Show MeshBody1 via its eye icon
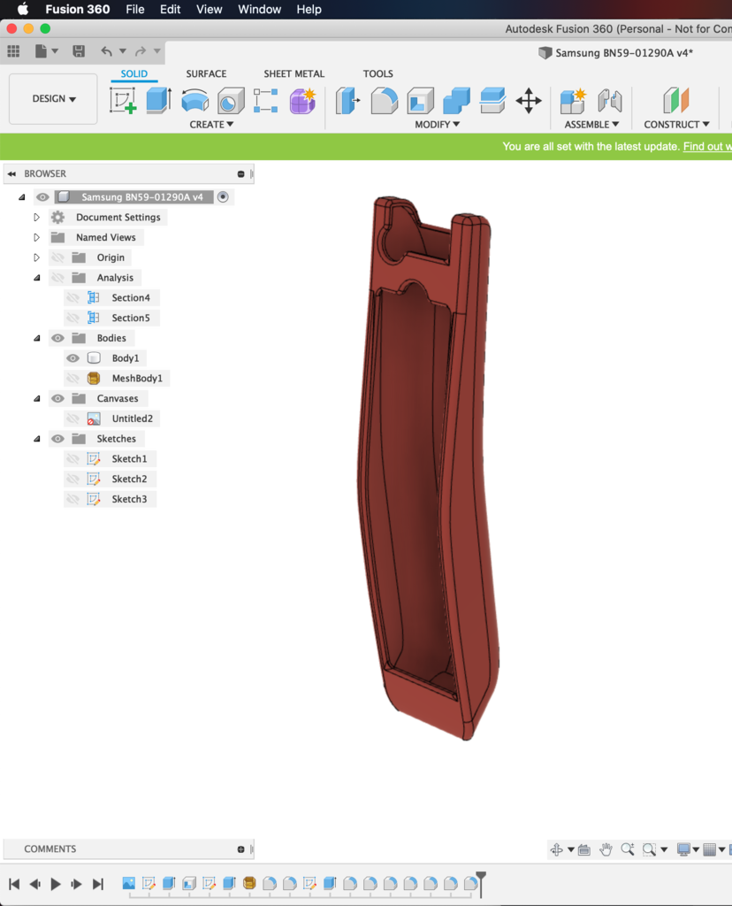The width and height of the screenshot is (732, 906). (x=72, y=379)
